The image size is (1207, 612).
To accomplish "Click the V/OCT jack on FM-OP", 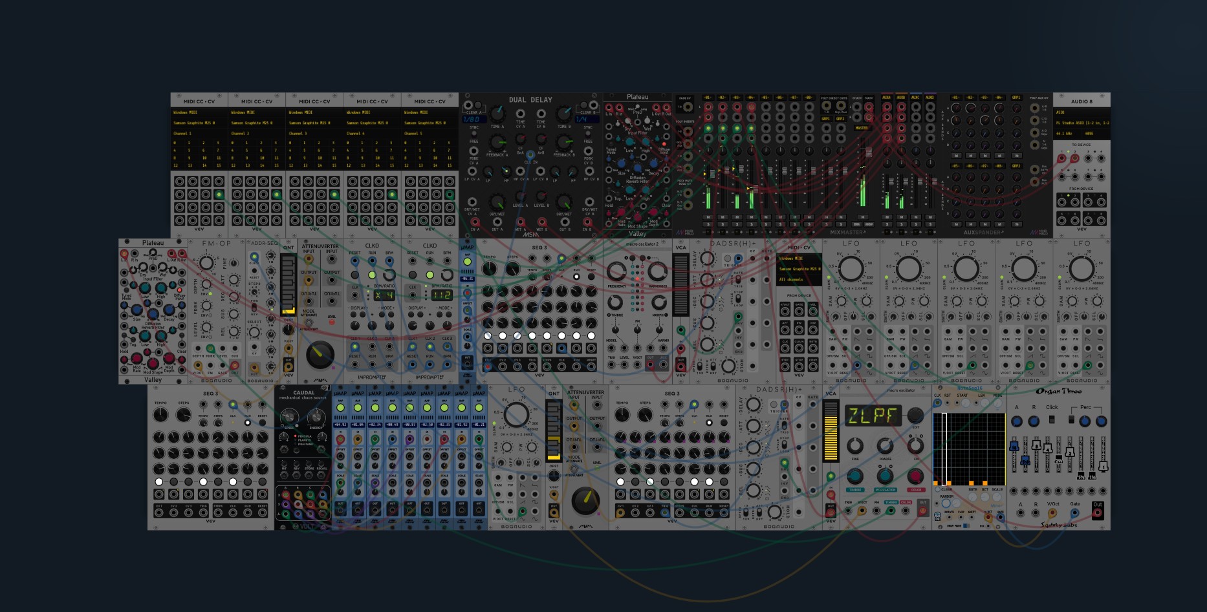I will pos(198,366).
